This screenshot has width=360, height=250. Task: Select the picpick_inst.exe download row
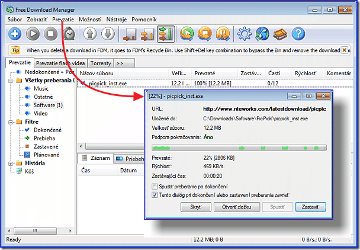[x=215, y=83]
